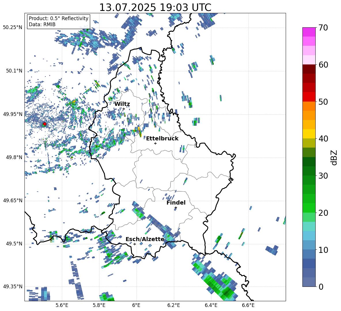Screen dimensions: 341x311
Task: Click the 50 tick on colorbar
Action: [323, 102]
